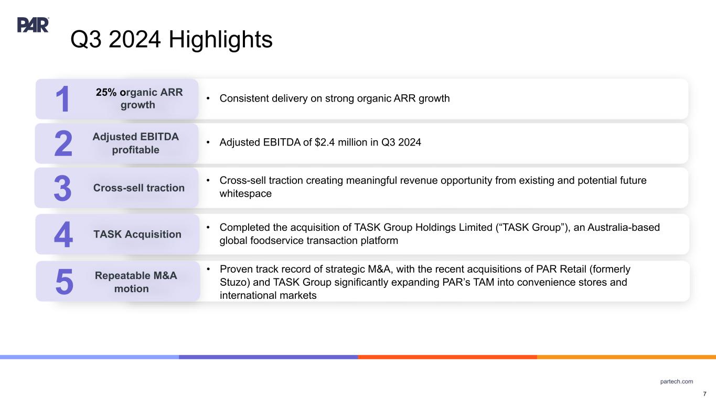Click the large number 3 graphic
Image resolution: width=716 pixels, height=402 pixels.
click(62, 189)
